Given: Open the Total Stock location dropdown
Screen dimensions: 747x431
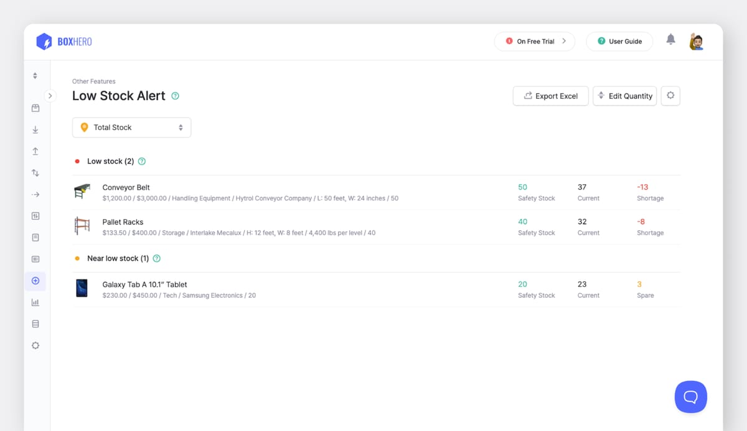Looking at the screenshot, I should pos(131,127).
